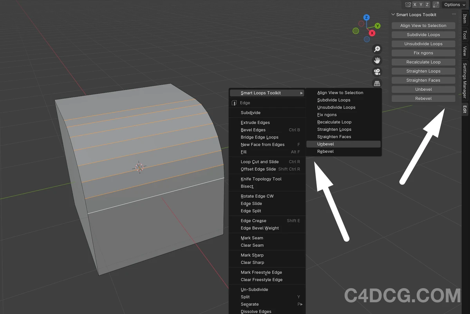
Task: Enable the X mirror axis toggle
Action: coord(415,4)
